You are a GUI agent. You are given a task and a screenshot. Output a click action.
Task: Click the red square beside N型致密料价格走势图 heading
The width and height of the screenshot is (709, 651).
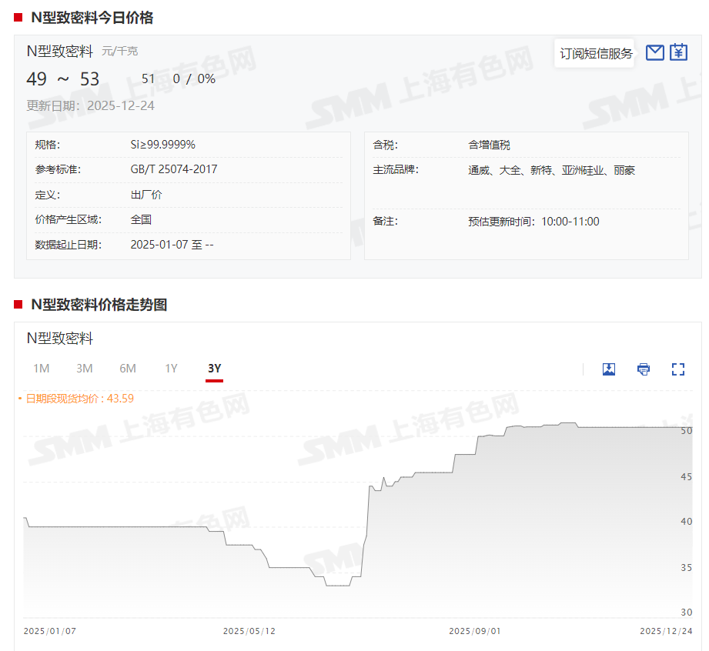pos(18,305)
